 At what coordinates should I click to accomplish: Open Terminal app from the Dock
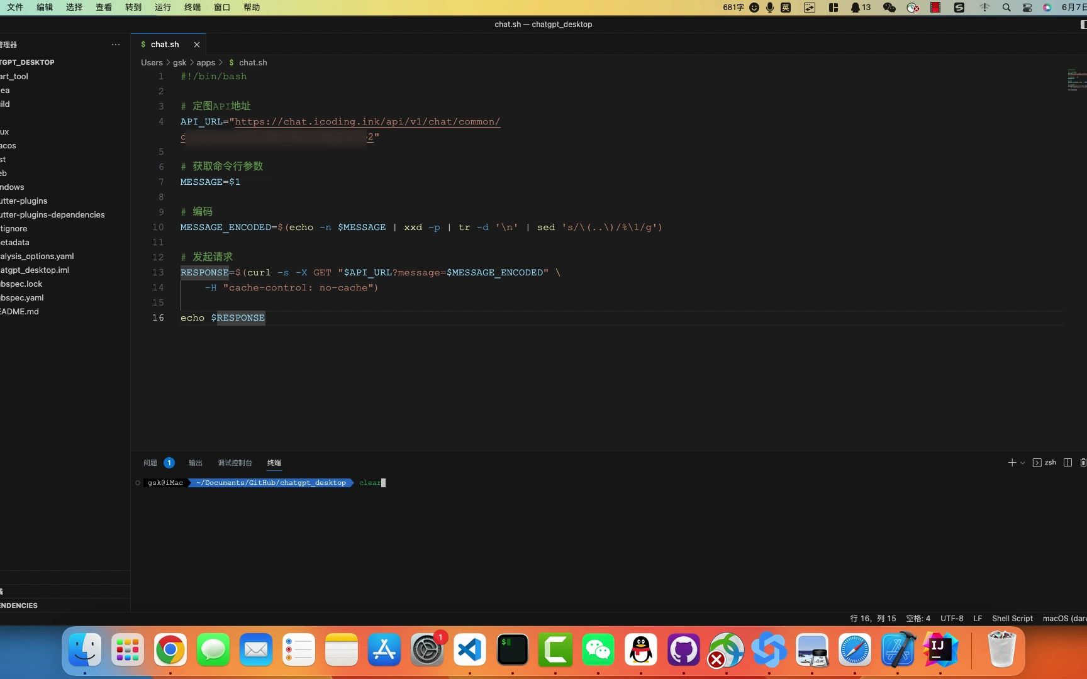tap(512, 649)
